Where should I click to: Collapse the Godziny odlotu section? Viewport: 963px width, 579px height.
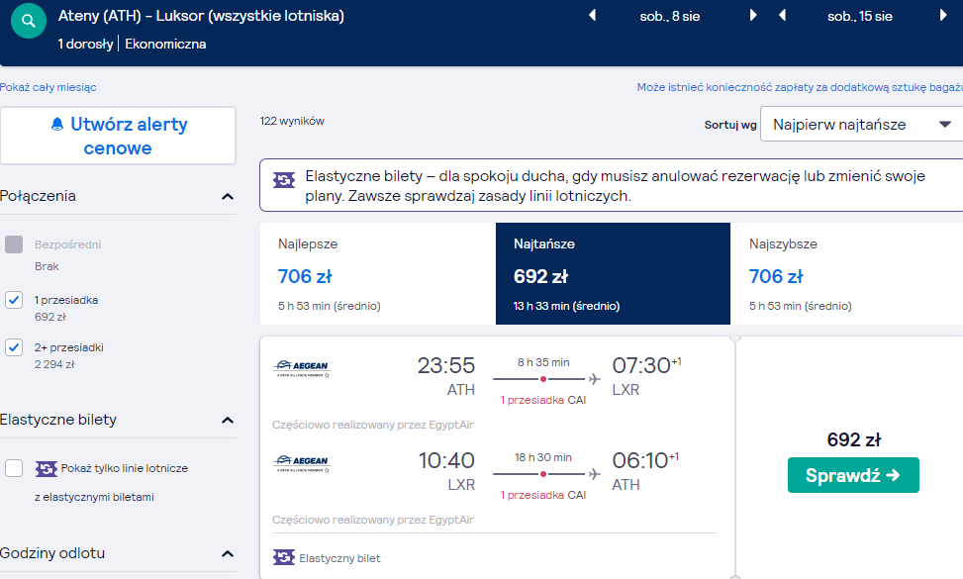[228, 554]
